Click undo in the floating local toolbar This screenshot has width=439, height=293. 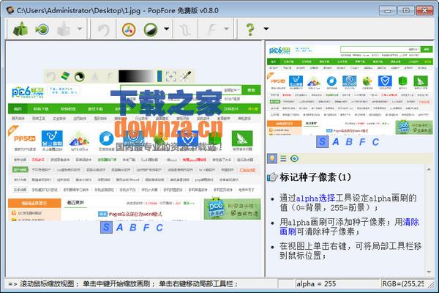[51, 76]
